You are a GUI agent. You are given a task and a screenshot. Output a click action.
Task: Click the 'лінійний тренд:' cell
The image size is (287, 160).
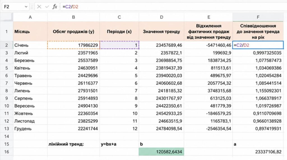point(73,144)
